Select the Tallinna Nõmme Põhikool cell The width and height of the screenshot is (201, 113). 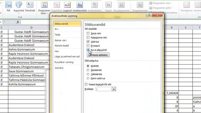pyautogui.click(x=27, y=76)
